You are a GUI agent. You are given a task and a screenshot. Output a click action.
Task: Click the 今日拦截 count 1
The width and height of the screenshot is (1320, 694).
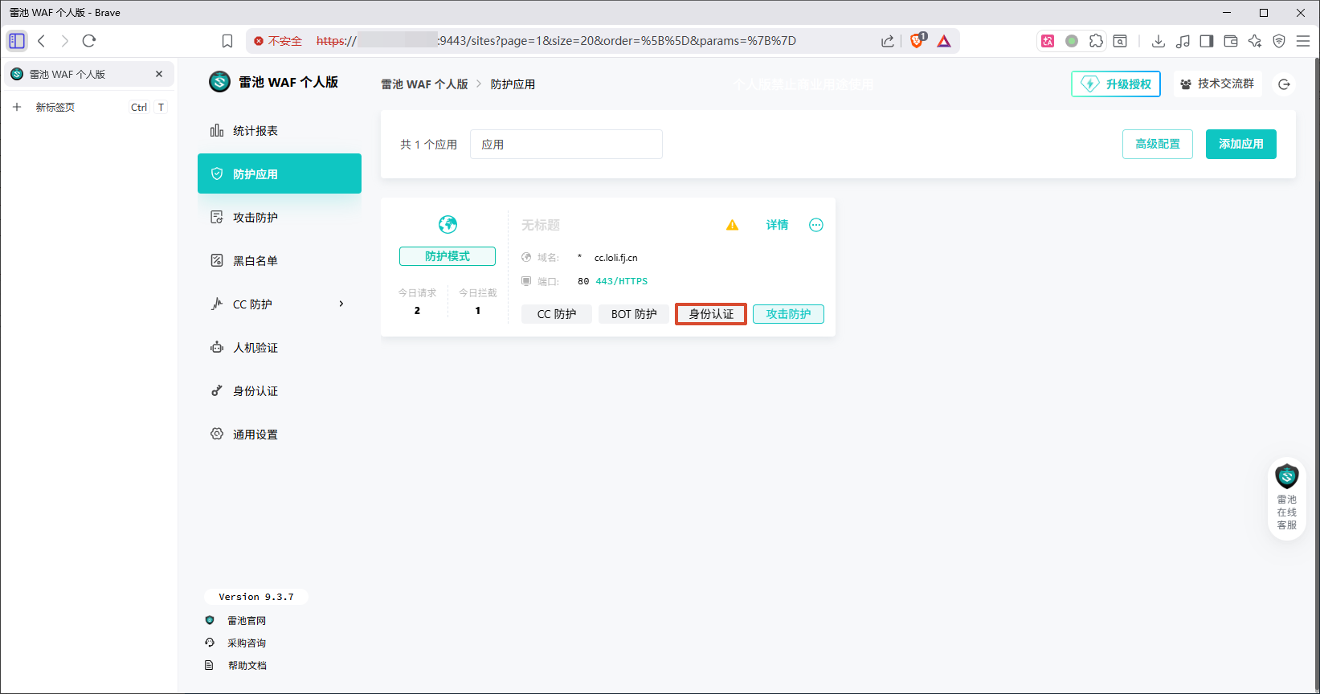(478, 311)
